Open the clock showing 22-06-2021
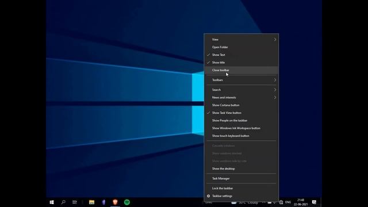The height and width of the screenshot is (207, 368). tap(301, 202)
